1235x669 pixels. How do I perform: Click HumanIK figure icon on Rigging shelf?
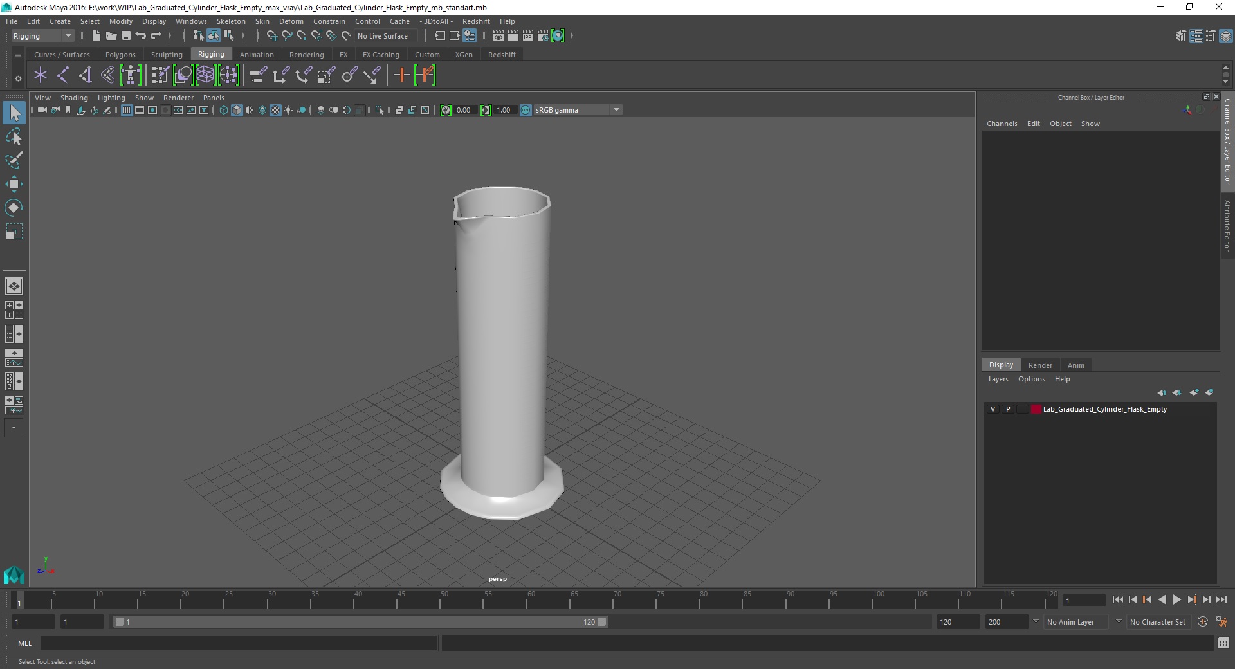coord(131,75)
